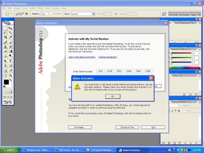Choose Intersect with selection mode
This screenshot has height=153, width=204.
point(27,14)
